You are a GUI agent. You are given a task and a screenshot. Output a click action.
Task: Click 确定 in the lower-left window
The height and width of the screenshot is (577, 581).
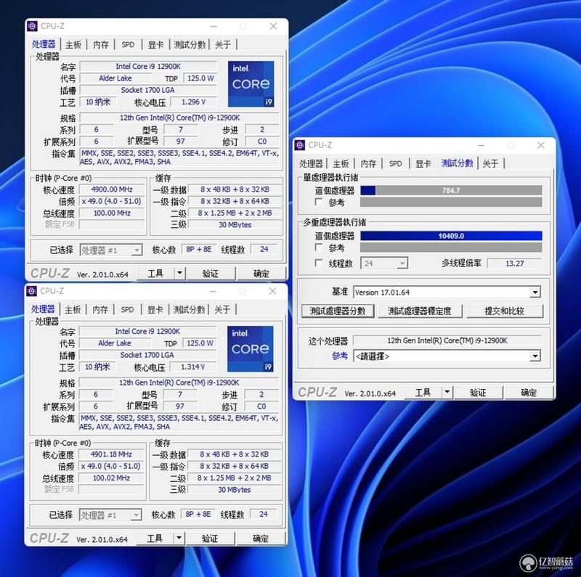261,538
